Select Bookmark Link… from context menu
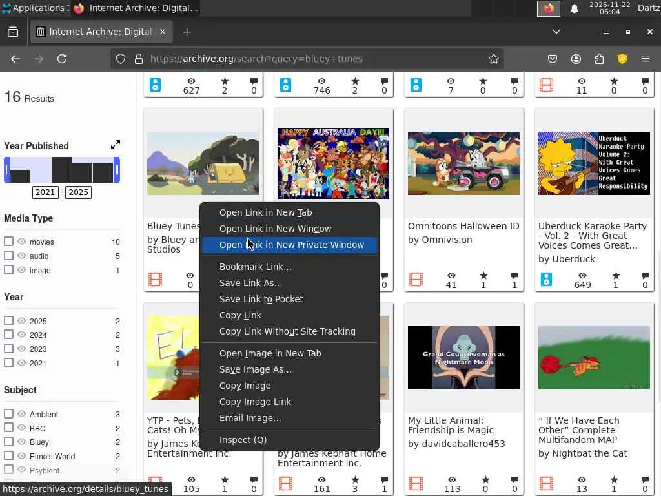Viewport: 661px width, 496px height. (289, 267)
